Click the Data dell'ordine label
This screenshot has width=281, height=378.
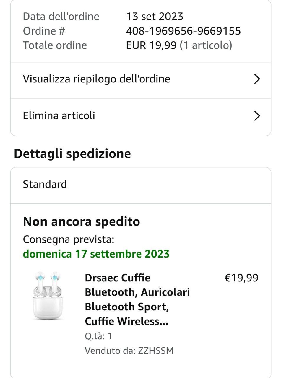point(61,17)
